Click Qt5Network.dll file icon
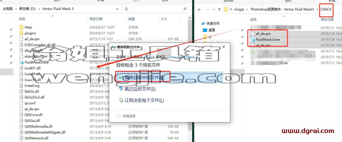342x142 pixels. [x=21, y=138]
